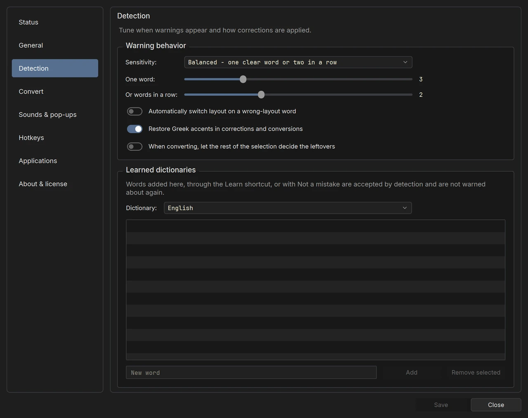Focus the New word input field
The width and height of the screenshot is (528, 418).
tap(251, 373)
